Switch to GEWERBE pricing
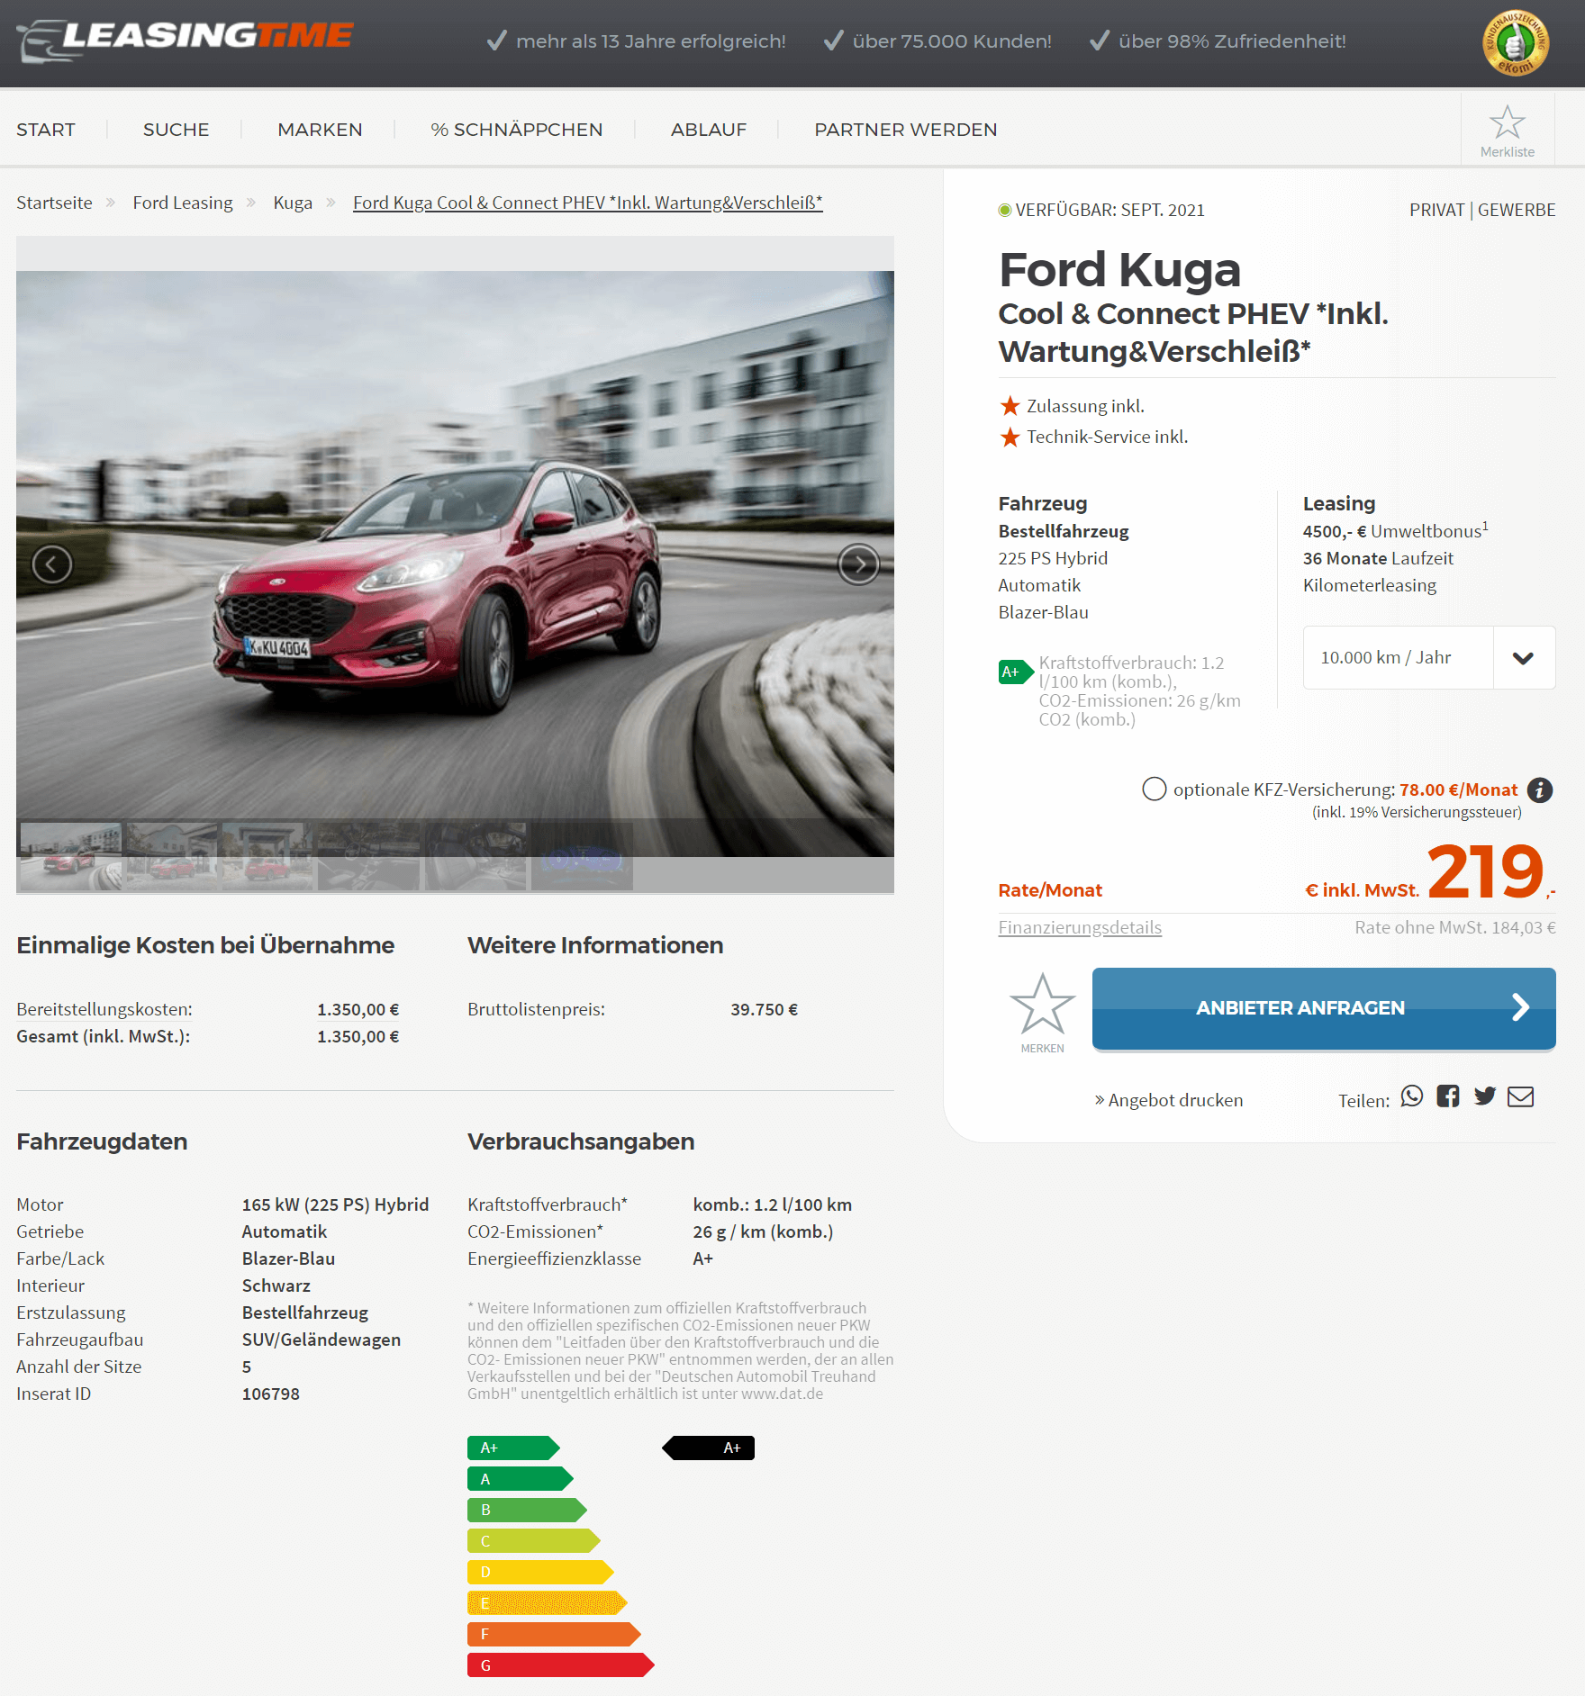This screenshot has width=1585, height=1696. (x=1517, y=210)
